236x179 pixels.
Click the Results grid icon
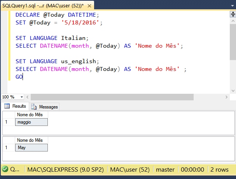(x=7, y=106)
